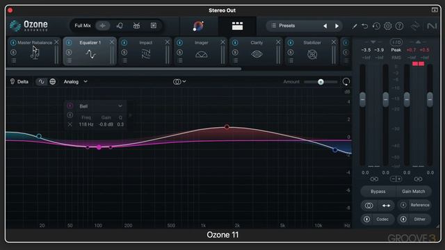
Task: Click the undo arrow icon
Action: (364, 26)
